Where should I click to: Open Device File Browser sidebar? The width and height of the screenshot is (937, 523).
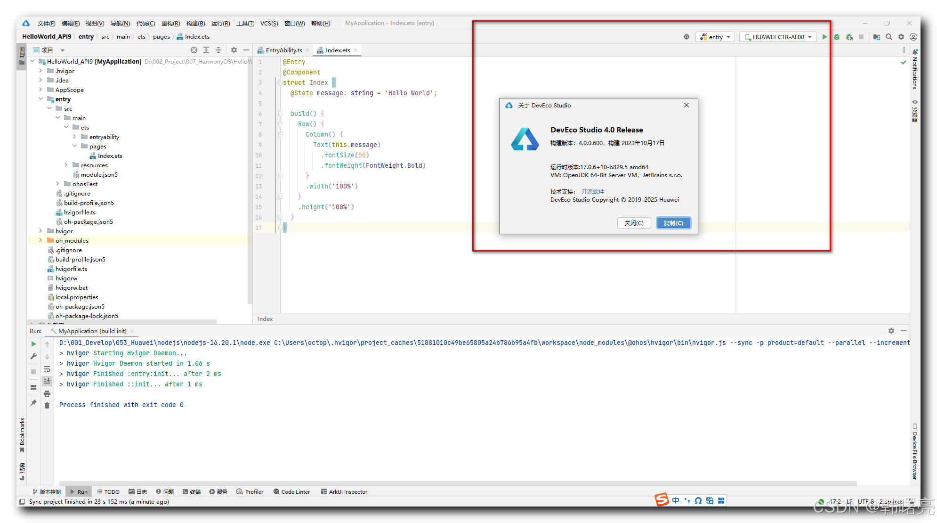914,452
